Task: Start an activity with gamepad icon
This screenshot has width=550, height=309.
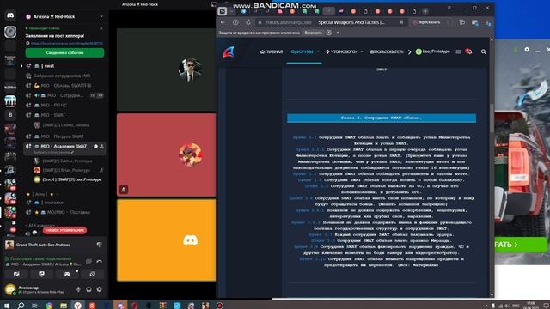Action: [67, 274]
